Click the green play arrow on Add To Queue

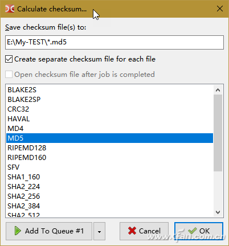[18, 231]
